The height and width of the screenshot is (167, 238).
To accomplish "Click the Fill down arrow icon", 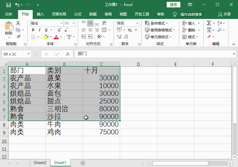I will pyautogui.click(x=209, y=30).
